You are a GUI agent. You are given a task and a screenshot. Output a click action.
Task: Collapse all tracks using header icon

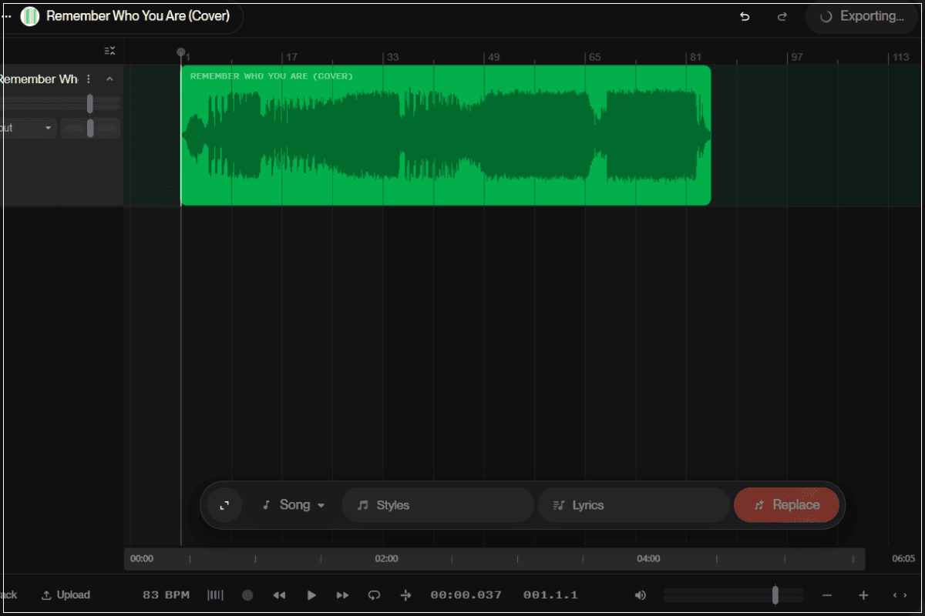point(109,51)
